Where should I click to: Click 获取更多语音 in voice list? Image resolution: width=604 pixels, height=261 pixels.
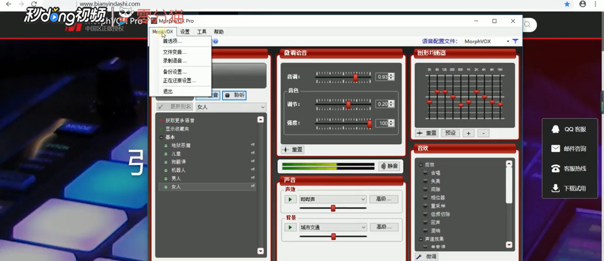pyautogui.click(x=180, y=120)
